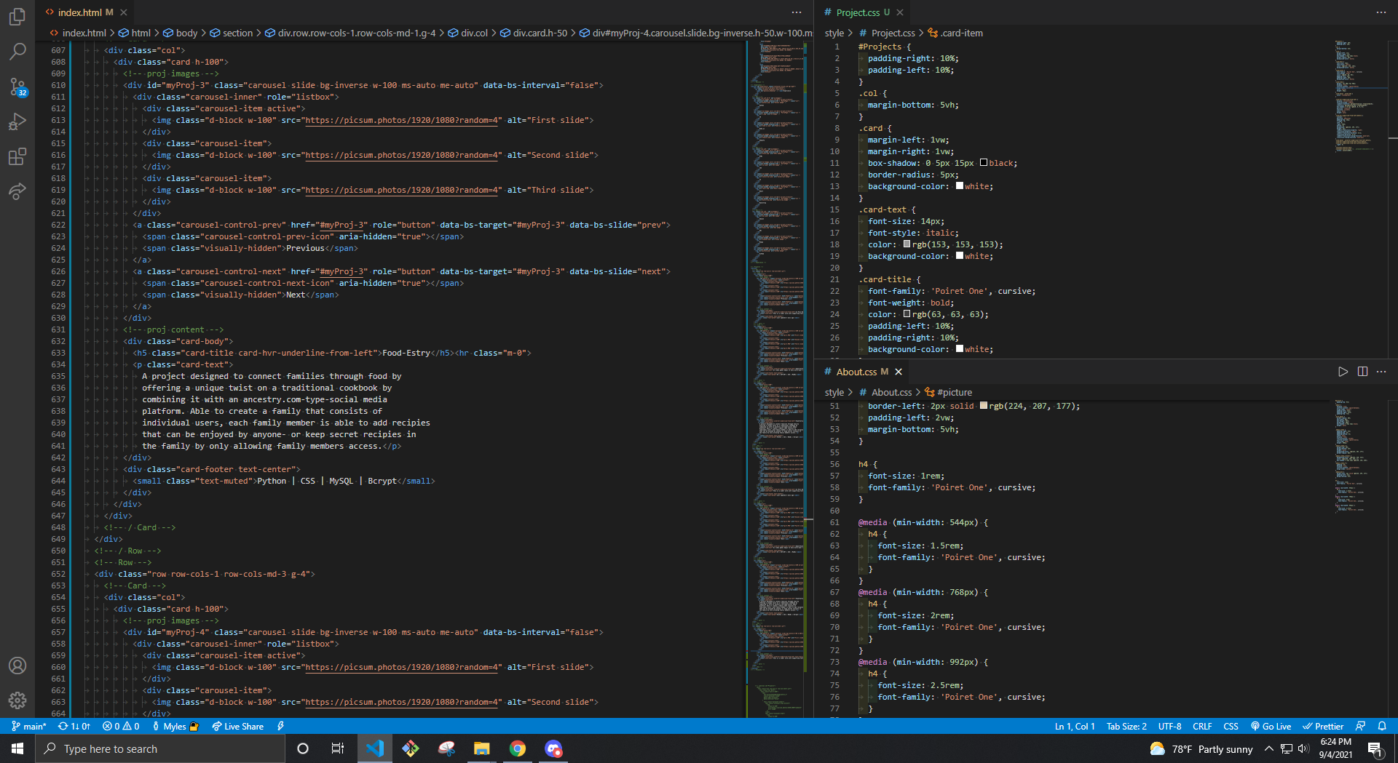
Task: Open rgb(224, 207, 177) border color swatch
Action: click(x=984, y=406)
